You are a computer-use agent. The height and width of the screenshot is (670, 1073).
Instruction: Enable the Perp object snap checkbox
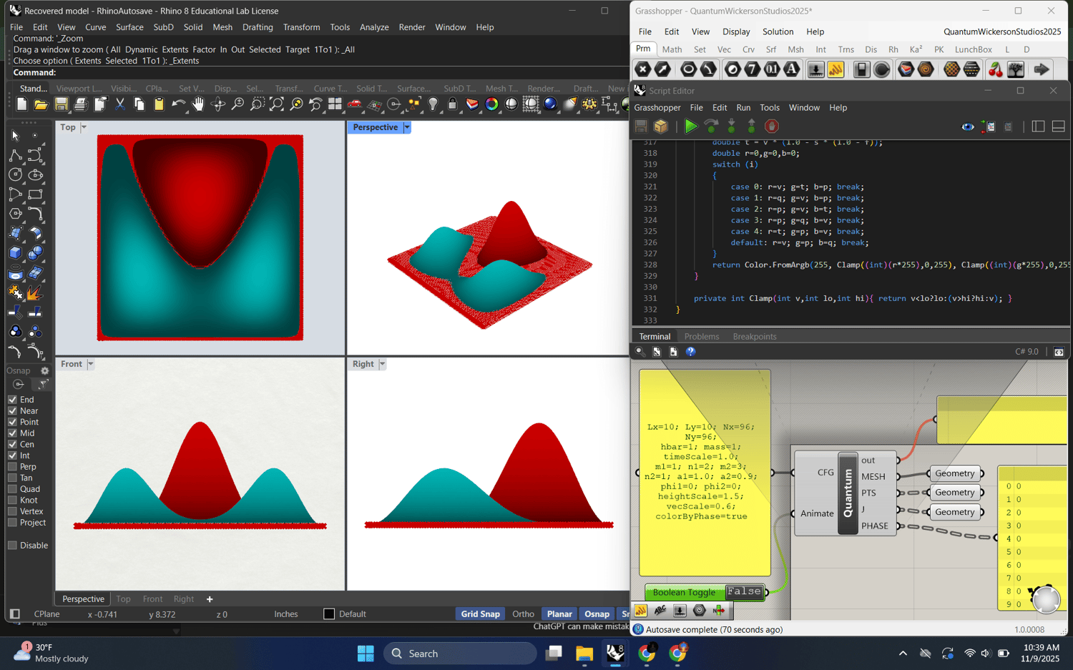pos(12,467)
